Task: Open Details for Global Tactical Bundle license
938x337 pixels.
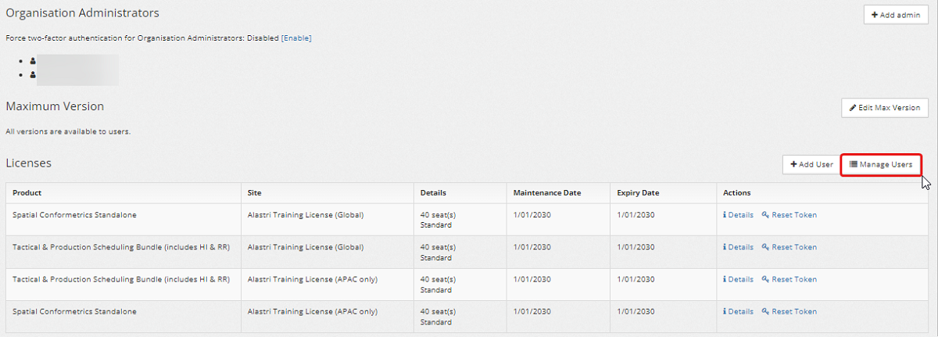Action: tap(738, 247)
